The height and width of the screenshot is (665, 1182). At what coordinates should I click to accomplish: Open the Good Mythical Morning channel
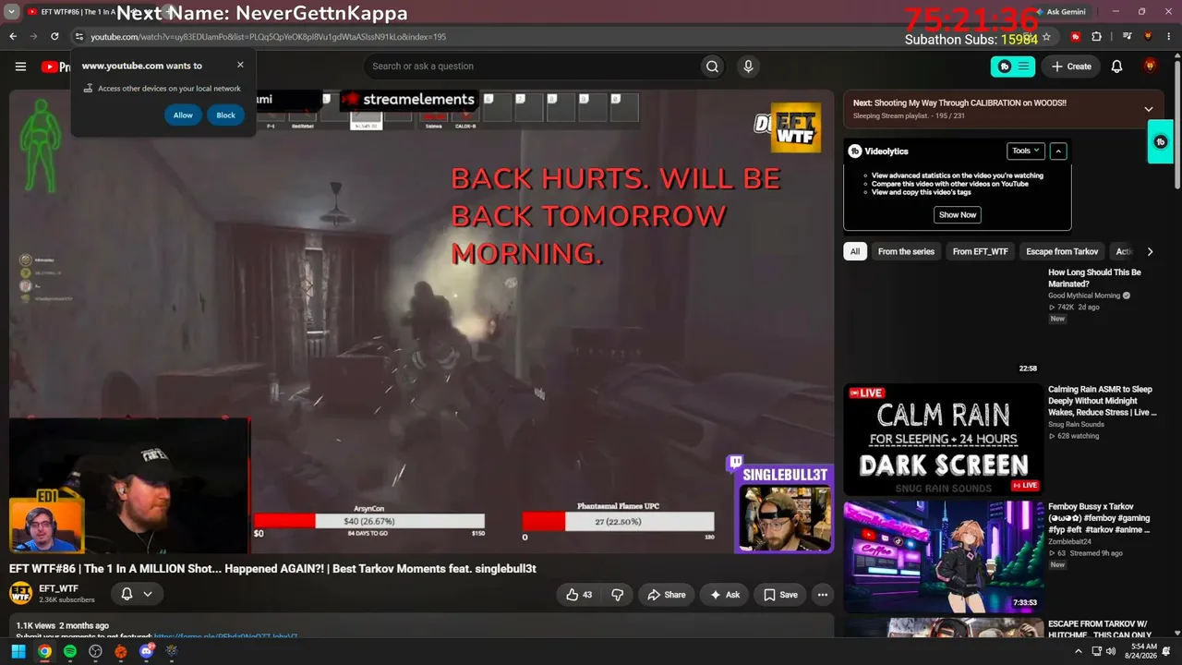[x=1084, y=296]
